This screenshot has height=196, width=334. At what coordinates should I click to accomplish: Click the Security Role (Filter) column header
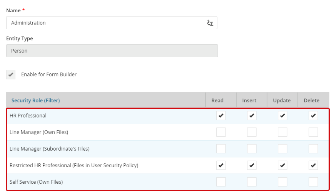[35, 101]
